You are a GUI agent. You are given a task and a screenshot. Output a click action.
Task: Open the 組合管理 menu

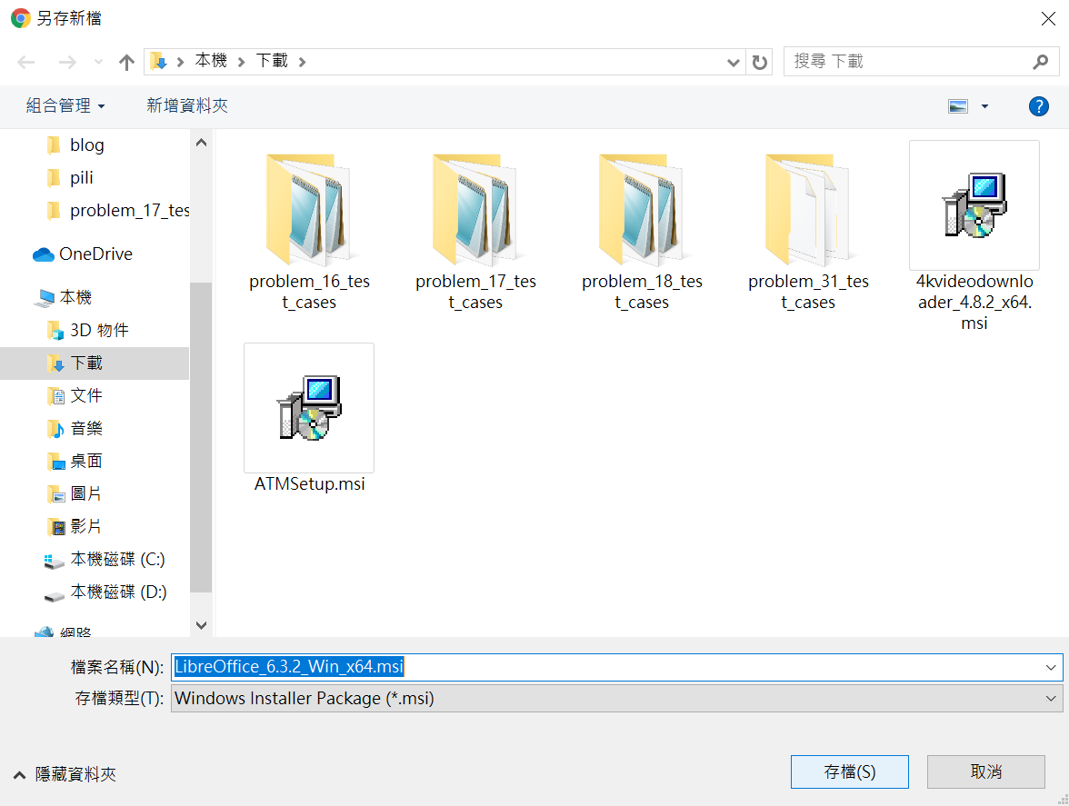(65, 105)
